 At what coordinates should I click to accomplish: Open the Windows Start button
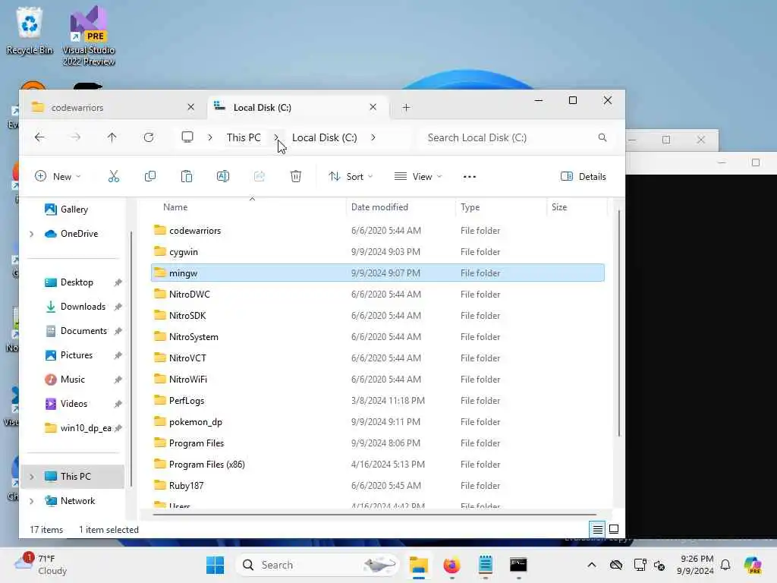click(x=215, y=565)
